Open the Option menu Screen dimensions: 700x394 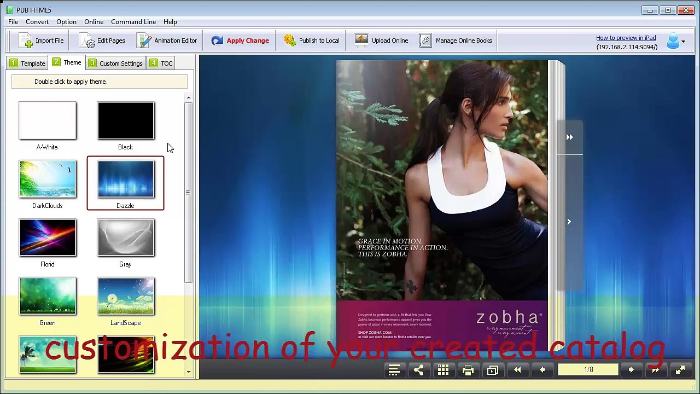(x=66, y=22)
